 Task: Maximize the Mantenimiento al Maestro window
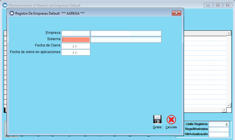218,5
